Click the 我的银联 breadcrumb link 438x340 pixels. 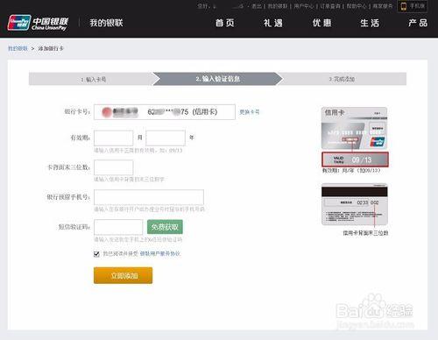point(18,48)
